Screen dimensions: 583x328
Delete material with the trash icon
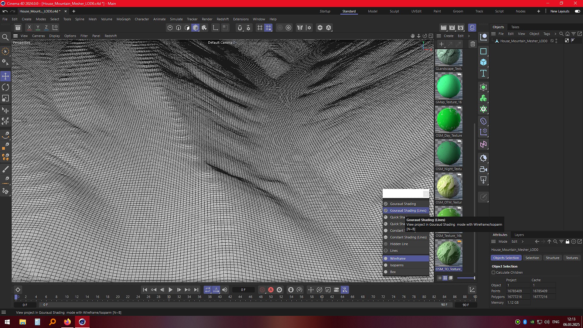click(473, 44)
